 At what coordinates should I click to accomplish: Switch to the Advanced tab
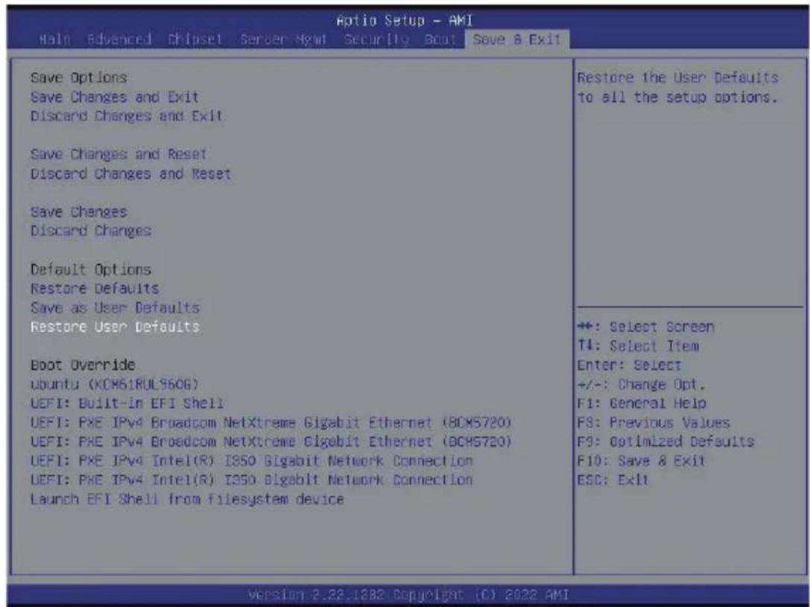[118, 39]
